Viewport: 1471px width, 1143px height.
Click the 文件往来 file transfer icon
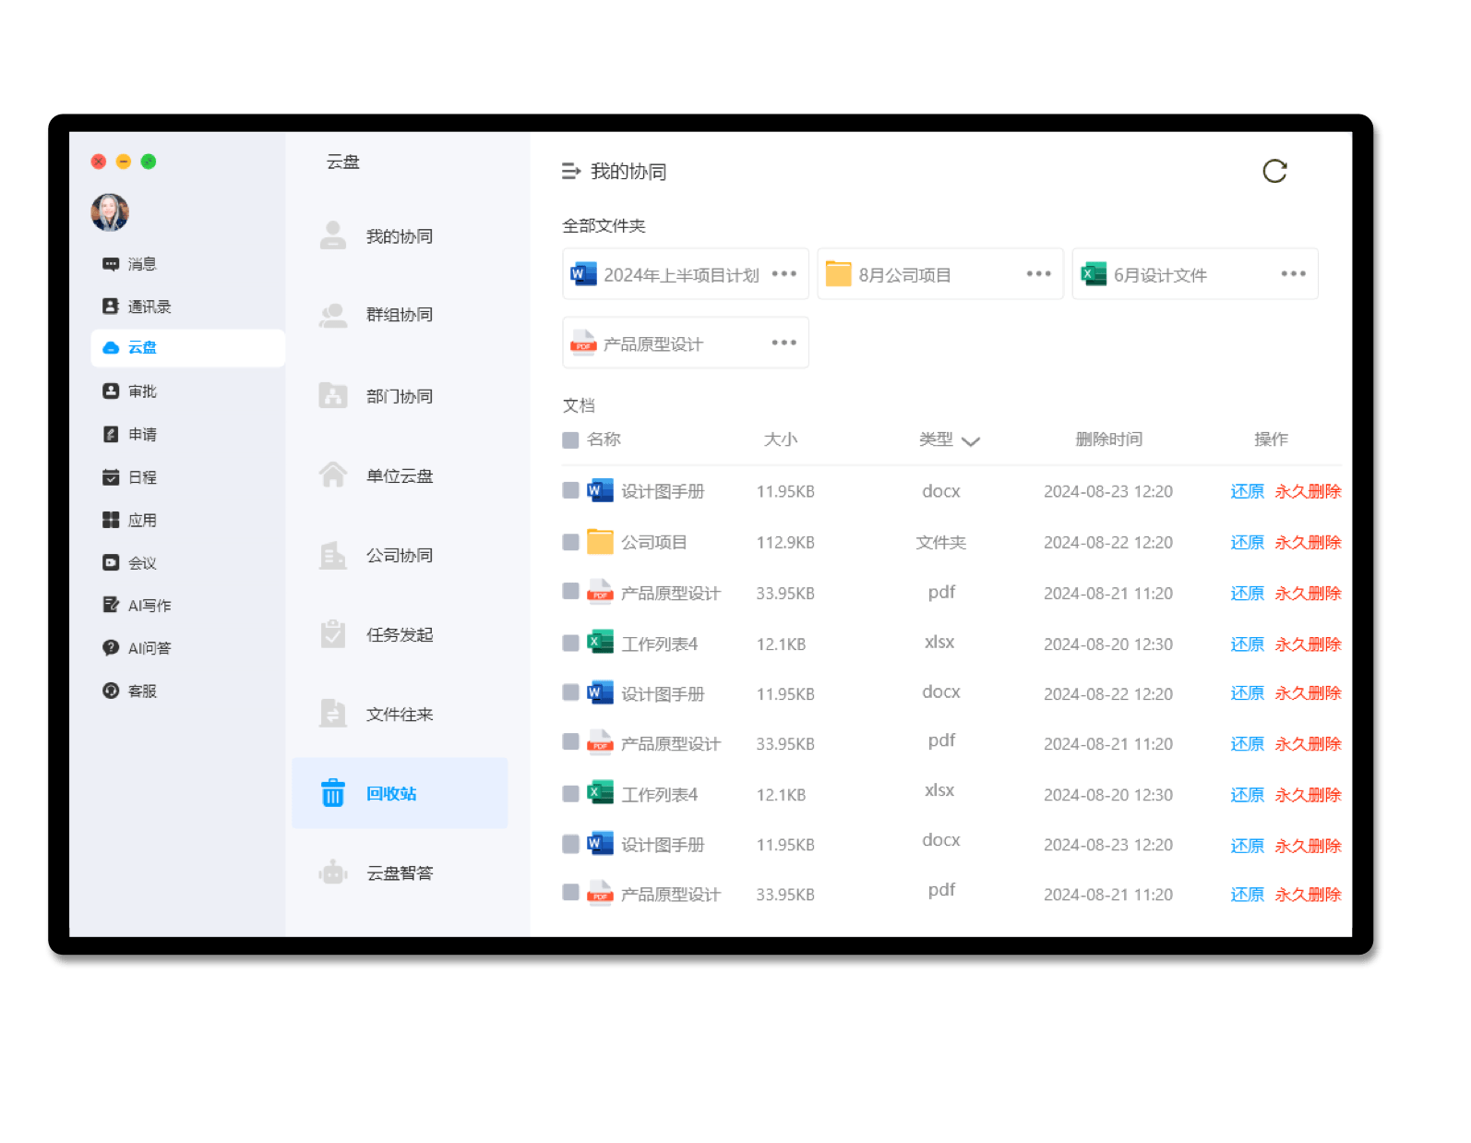(x=333, y=714)
